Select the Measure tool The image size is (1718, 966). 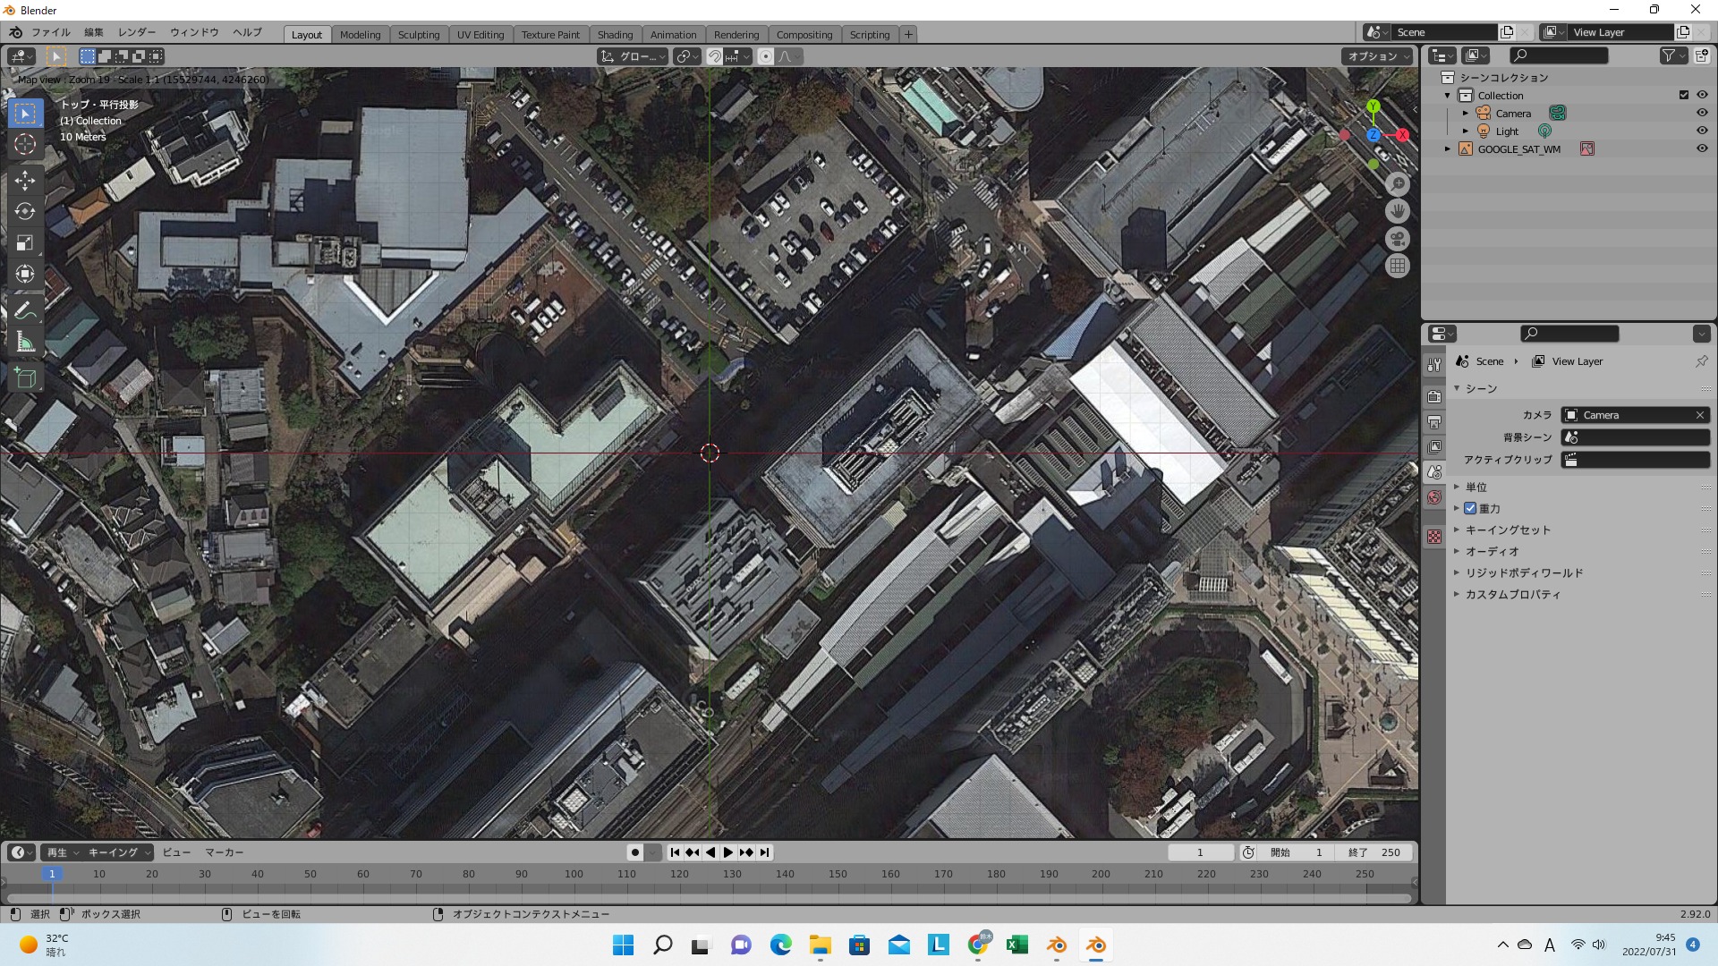pyautogui.click(x=25, y=342)
